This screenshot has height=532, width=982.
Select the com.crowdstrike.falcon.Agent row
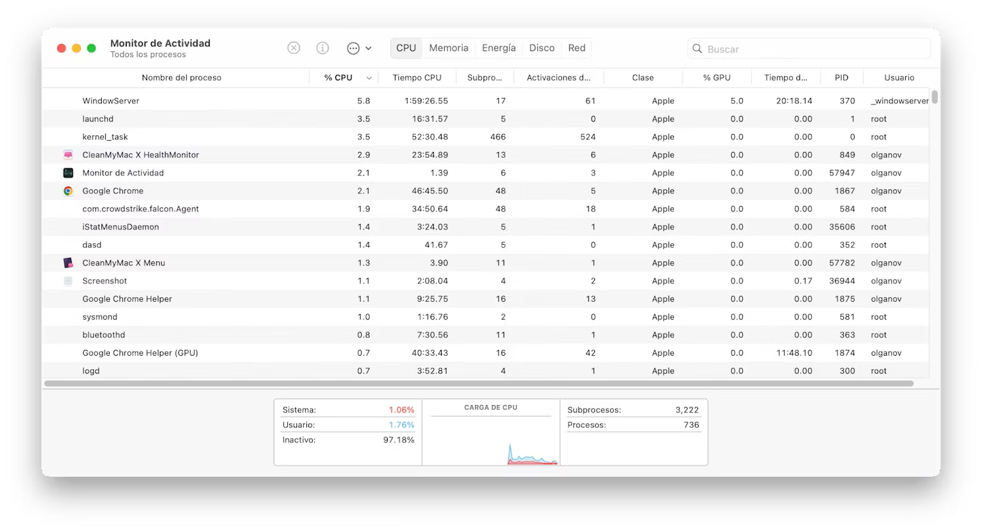486,209
